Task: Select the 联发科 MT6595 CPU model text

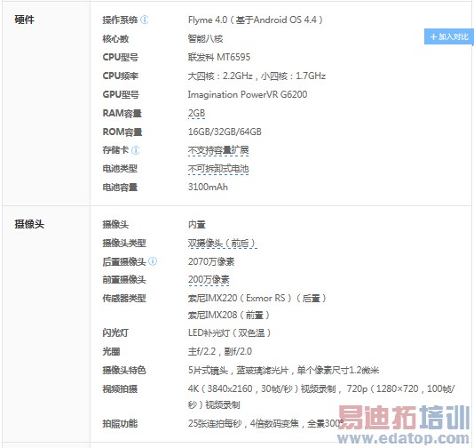Action: point(219,57)
